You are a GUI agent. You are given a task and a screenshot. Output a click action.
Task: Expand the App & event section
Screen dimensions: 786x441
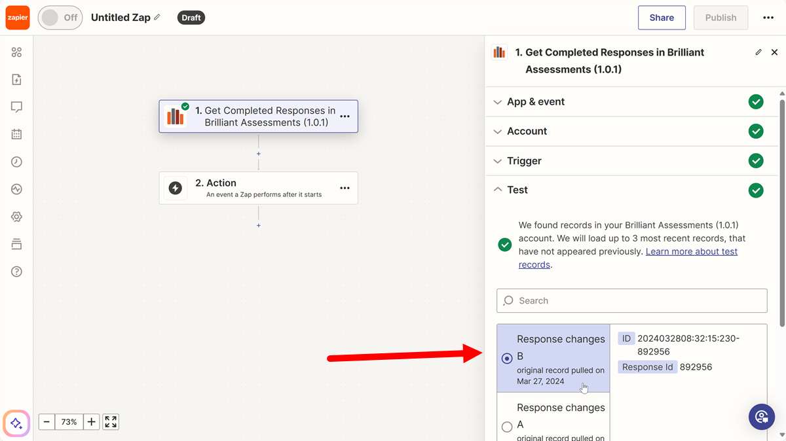point(535,101)
